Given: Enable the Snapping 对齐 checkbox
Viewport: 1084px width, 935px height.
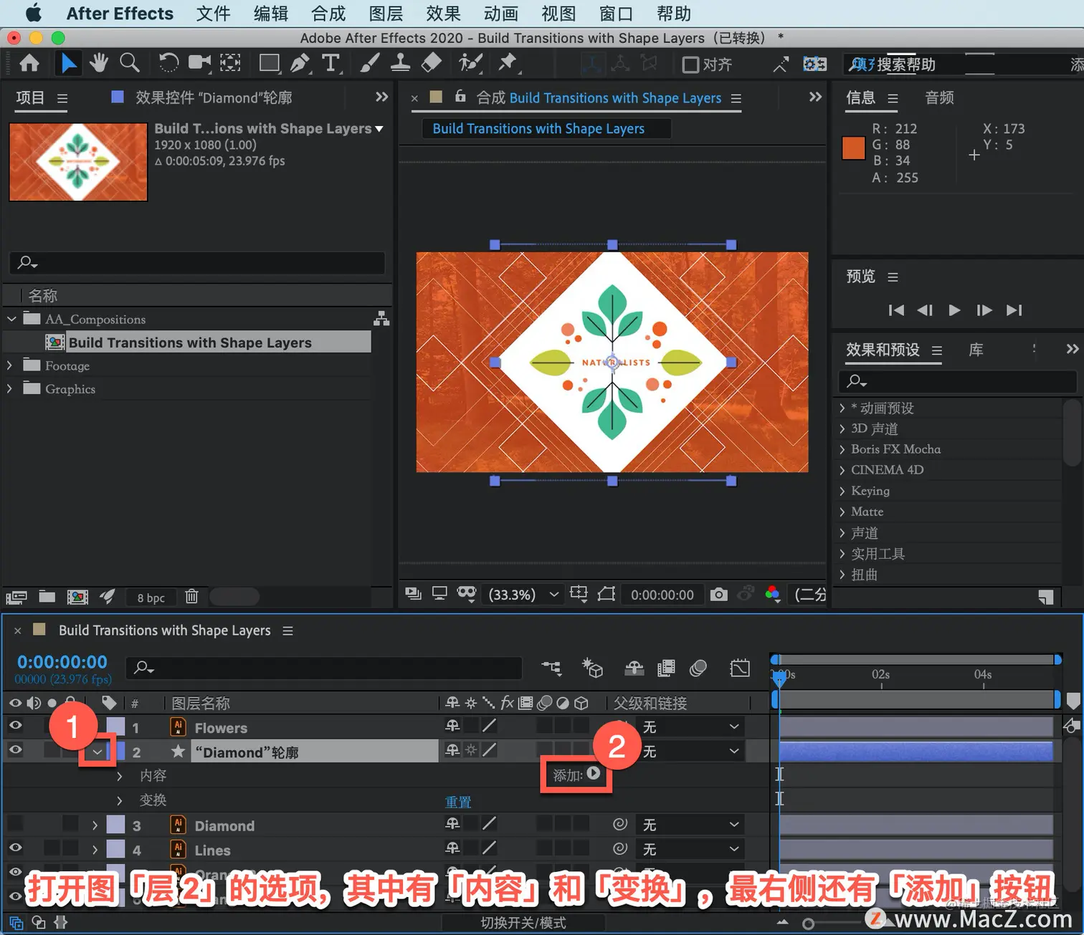Looking at the screenshot, I should click(x=690, y=65).
